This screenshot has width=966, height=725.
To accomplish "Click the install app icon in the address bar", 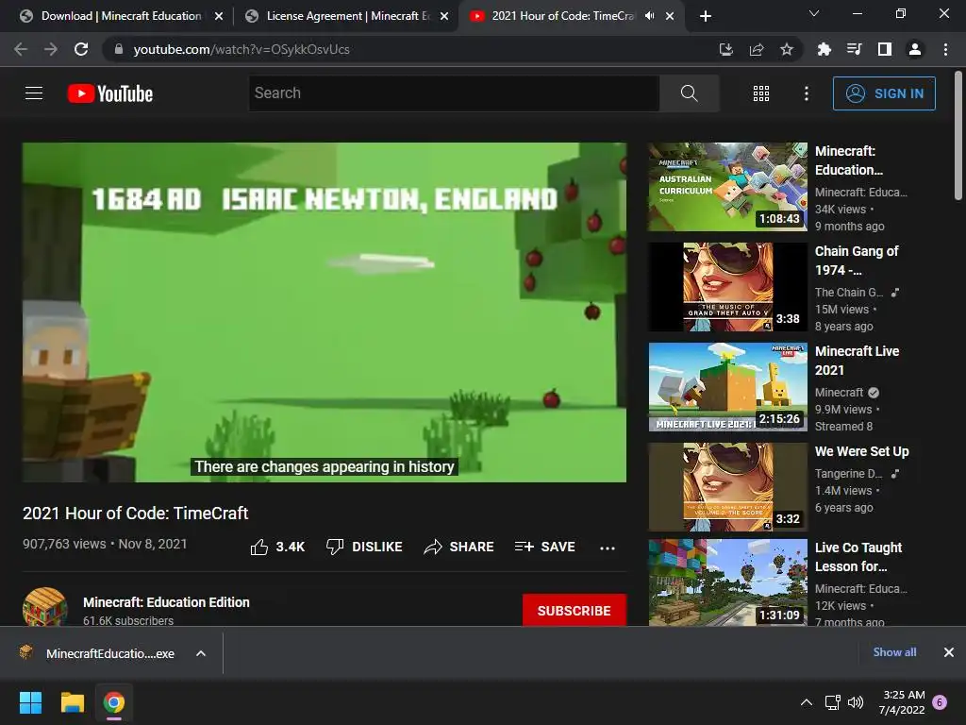I will 725,49.
